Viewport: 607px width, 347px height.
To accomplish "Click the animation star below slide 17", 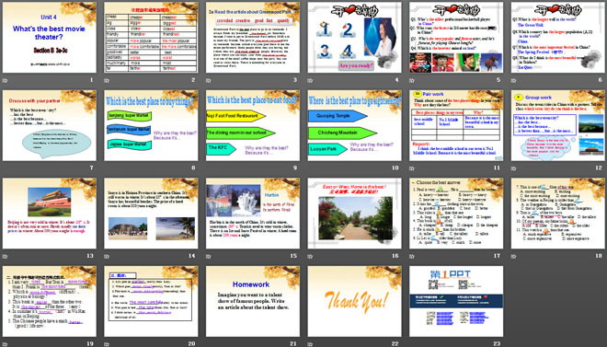I will tap(412, 257).
